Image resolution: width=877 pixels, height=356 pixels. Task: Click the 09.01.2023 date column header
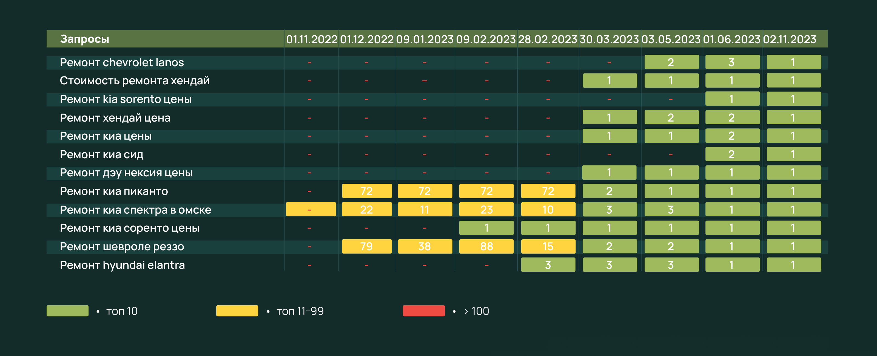coord(425,39)
